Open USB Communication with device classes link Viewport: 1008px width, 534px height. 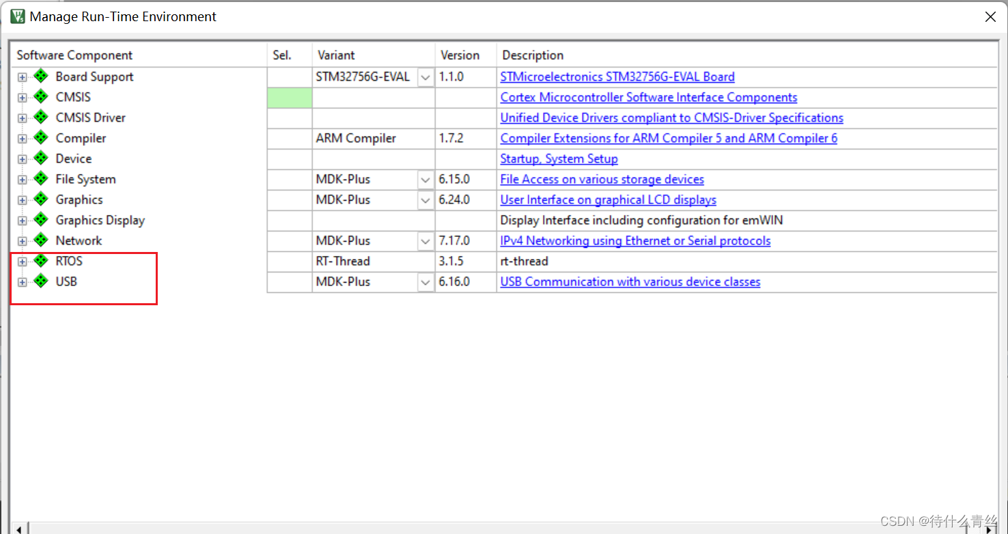coord(630,281)
